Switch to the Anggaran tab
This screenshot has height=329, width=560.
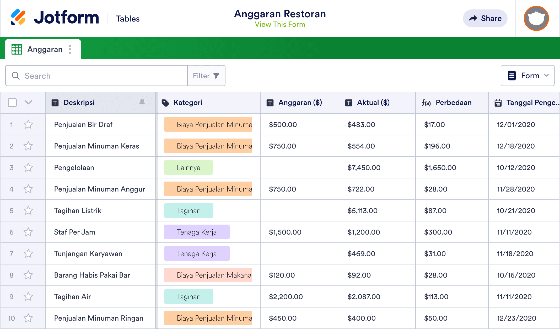tap(45, 49)
